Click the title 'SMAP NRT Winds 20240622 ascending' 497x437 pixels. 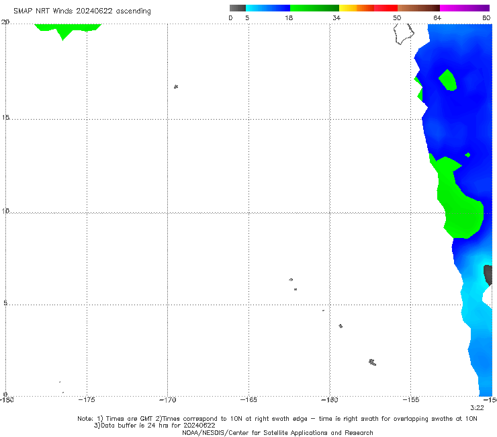pos(82,11)
